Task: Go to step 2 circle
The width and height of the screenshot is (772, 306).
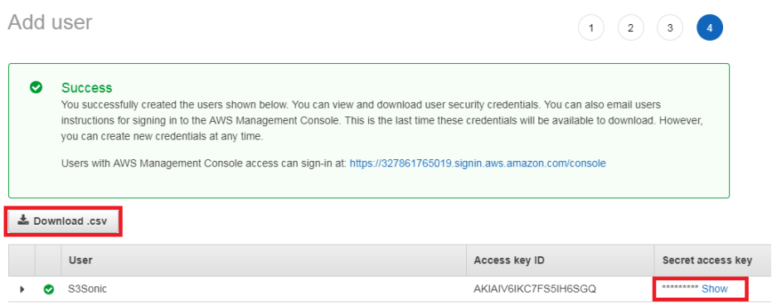Action: [x=631, y=27]
